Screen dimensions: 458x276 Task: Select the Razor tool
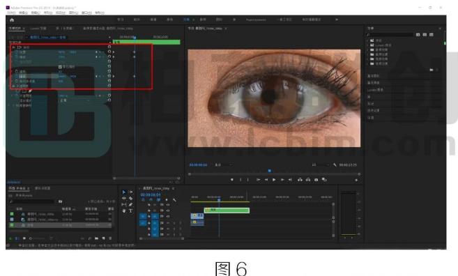tap(130, 199)
